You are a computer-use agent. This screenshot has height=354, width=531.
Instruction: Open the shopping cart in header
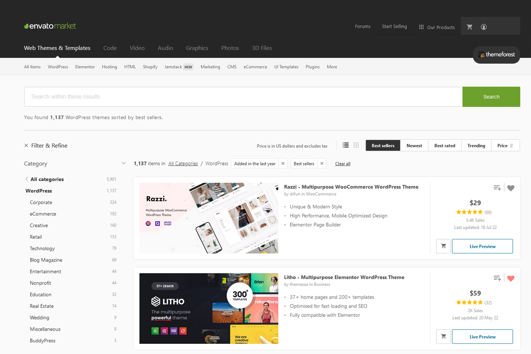click(x=469, y=27)
